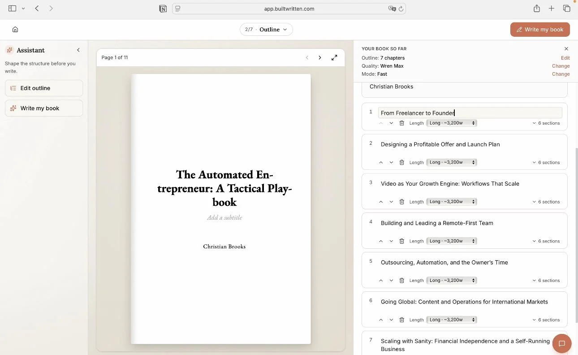This screenshot has width=578, height=355.
Task: Open Length dropdown for chapter 4
Action: [x=451, y=241]
